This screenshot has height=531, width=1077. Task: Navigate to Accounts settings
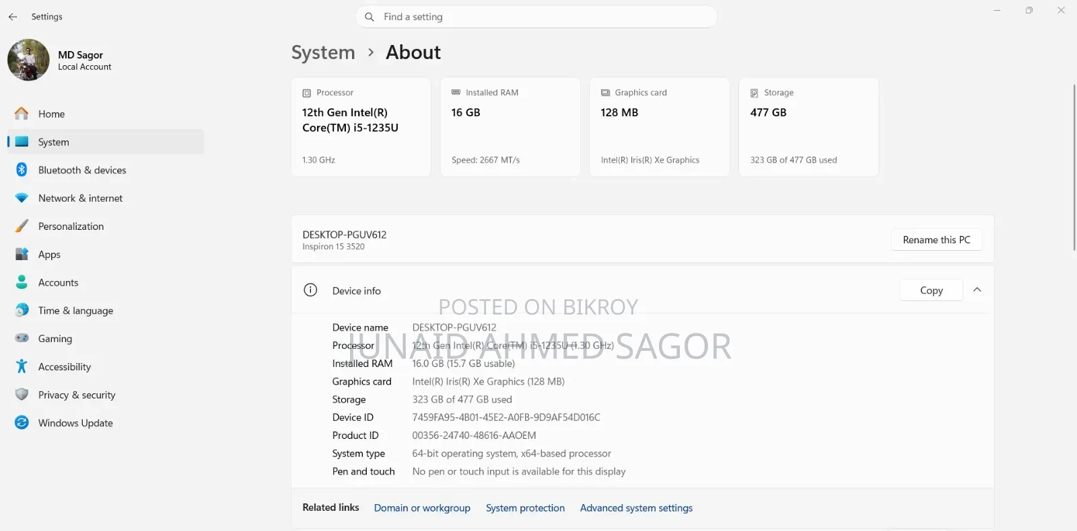[106, 282]
